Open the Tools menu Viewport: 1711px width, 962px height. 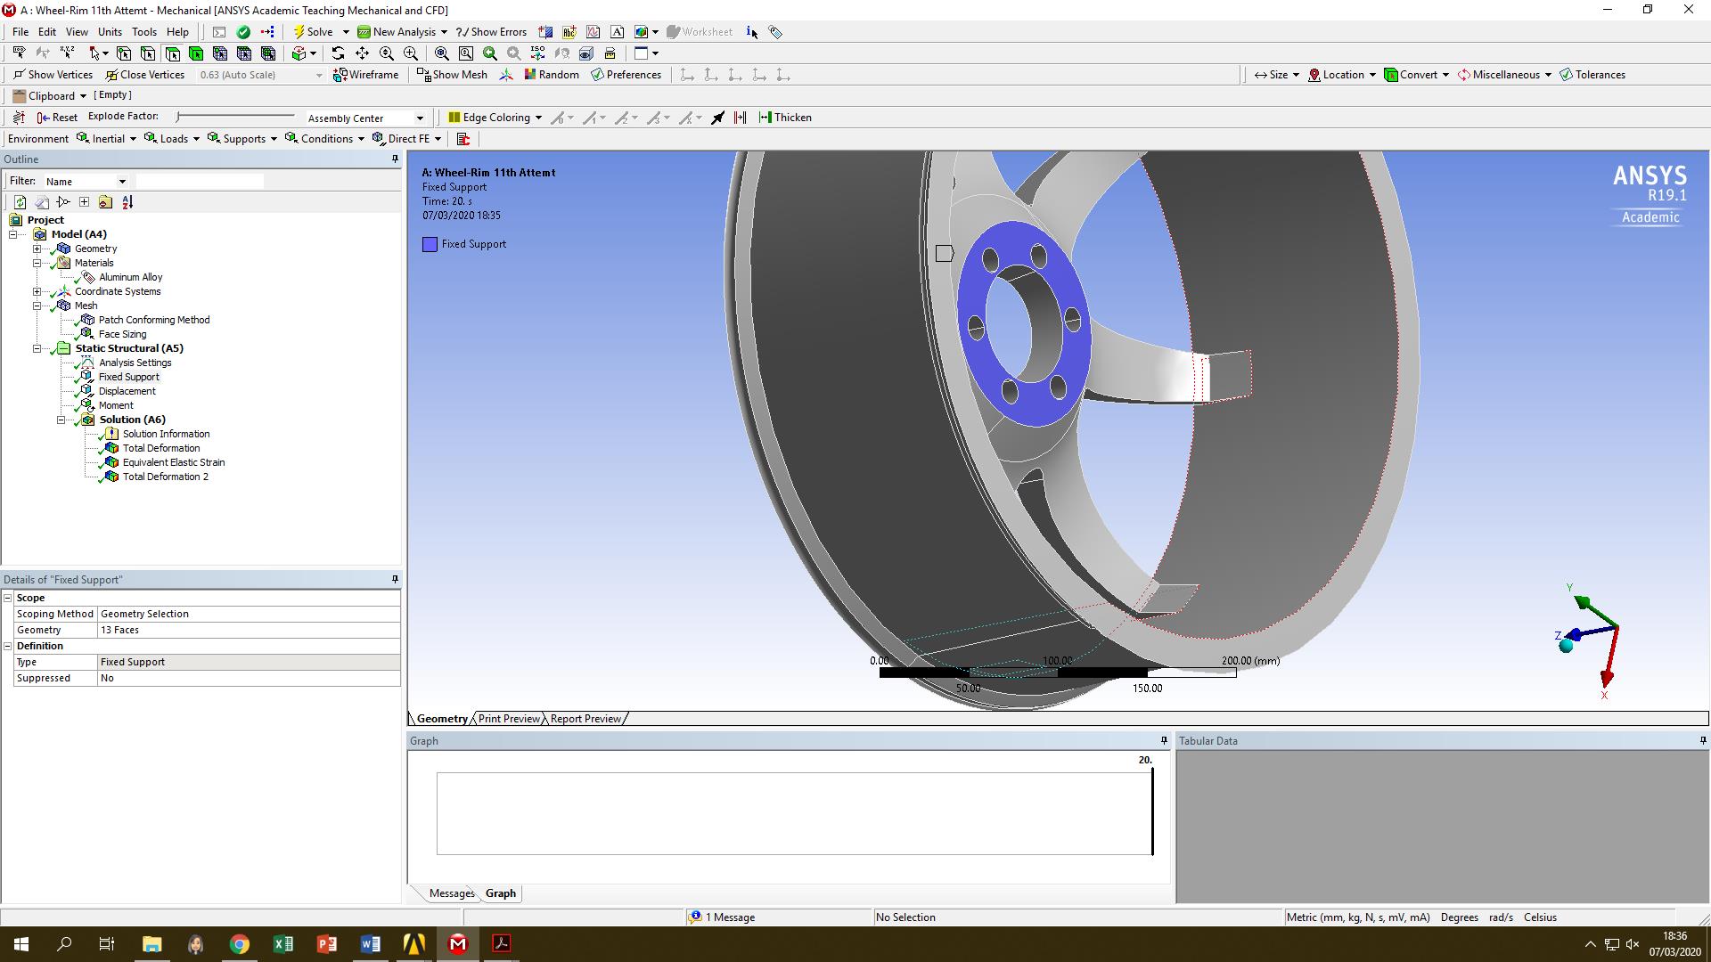click(x=143, y=32)
